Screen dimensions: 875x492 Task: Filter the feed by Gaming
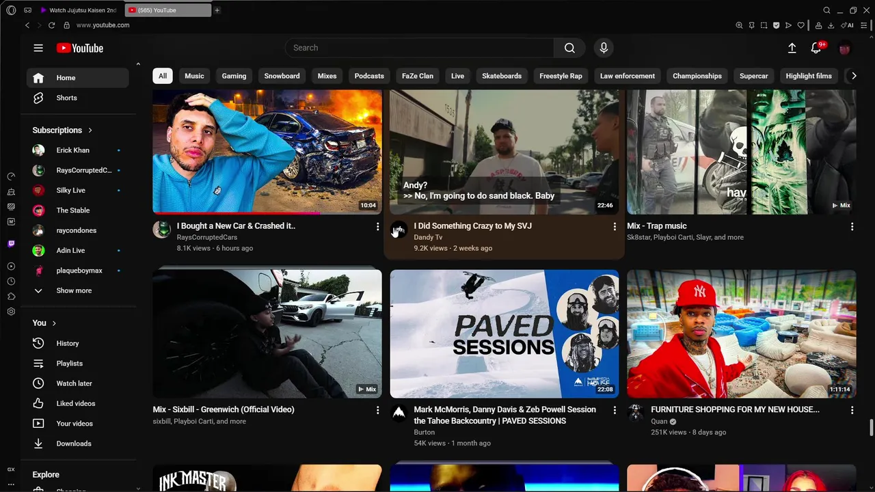pos(234,76)
